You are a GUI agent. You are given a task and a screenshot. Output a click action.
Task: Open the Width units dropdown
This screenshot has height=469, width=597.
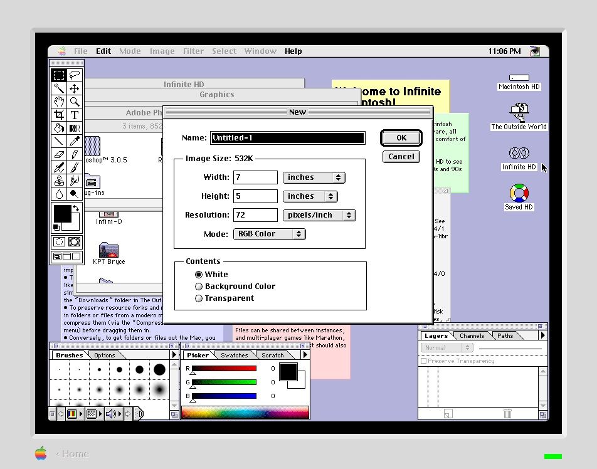[x=314, y=177]
